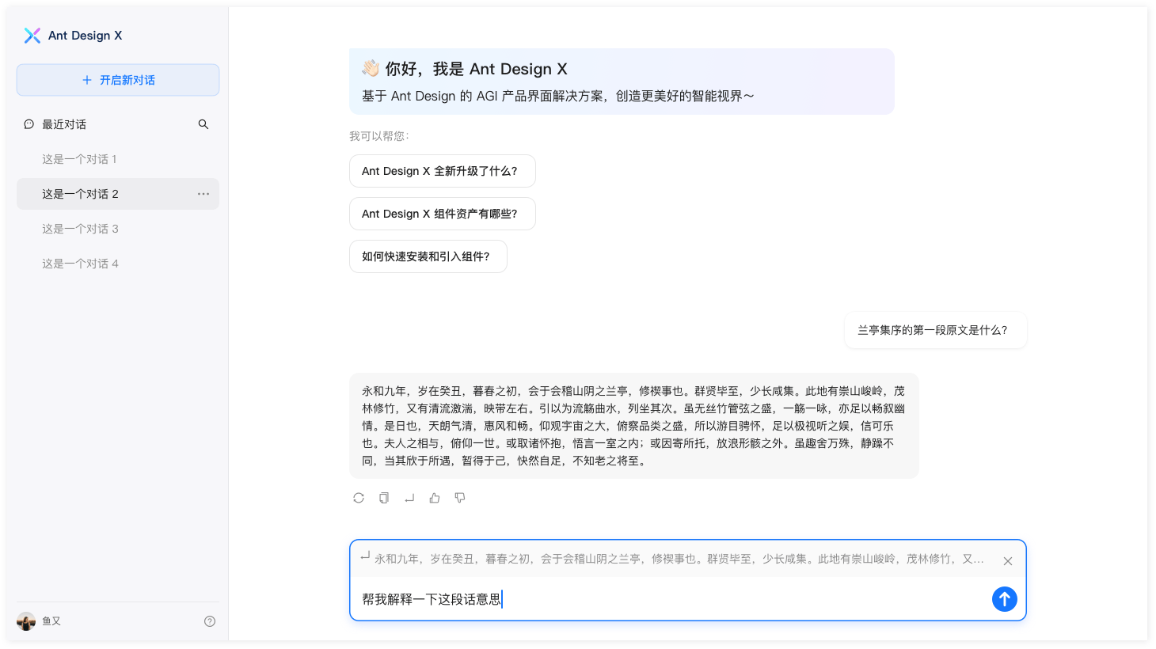The image size is (1156, 649).
Task: Click the assistant's 永和九年 reply bubble
Action: coord(634,426)
